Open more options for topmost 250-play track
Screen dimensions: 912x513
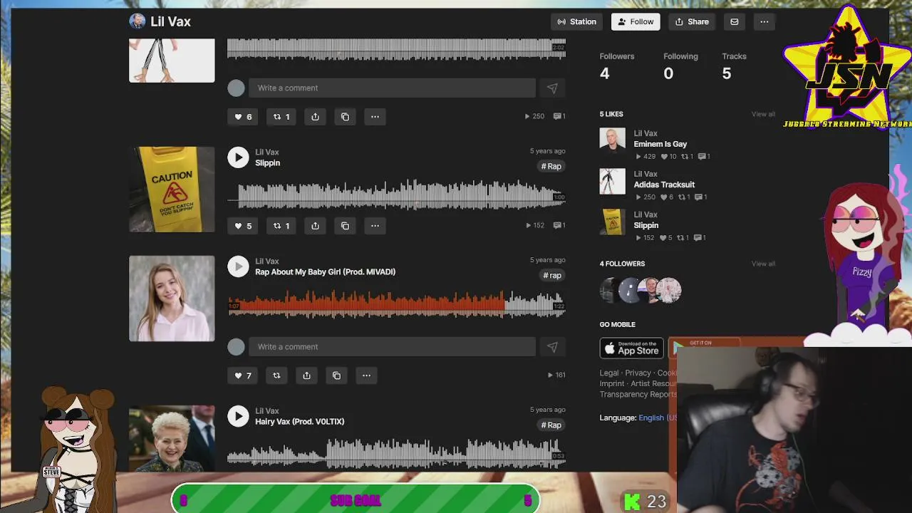(375, 117)
